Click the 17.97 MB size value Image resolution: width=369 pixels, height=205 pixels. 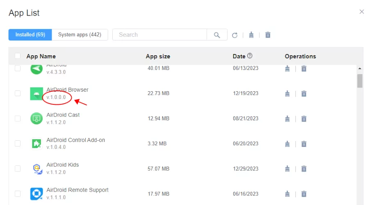click(x=158, y=194)
